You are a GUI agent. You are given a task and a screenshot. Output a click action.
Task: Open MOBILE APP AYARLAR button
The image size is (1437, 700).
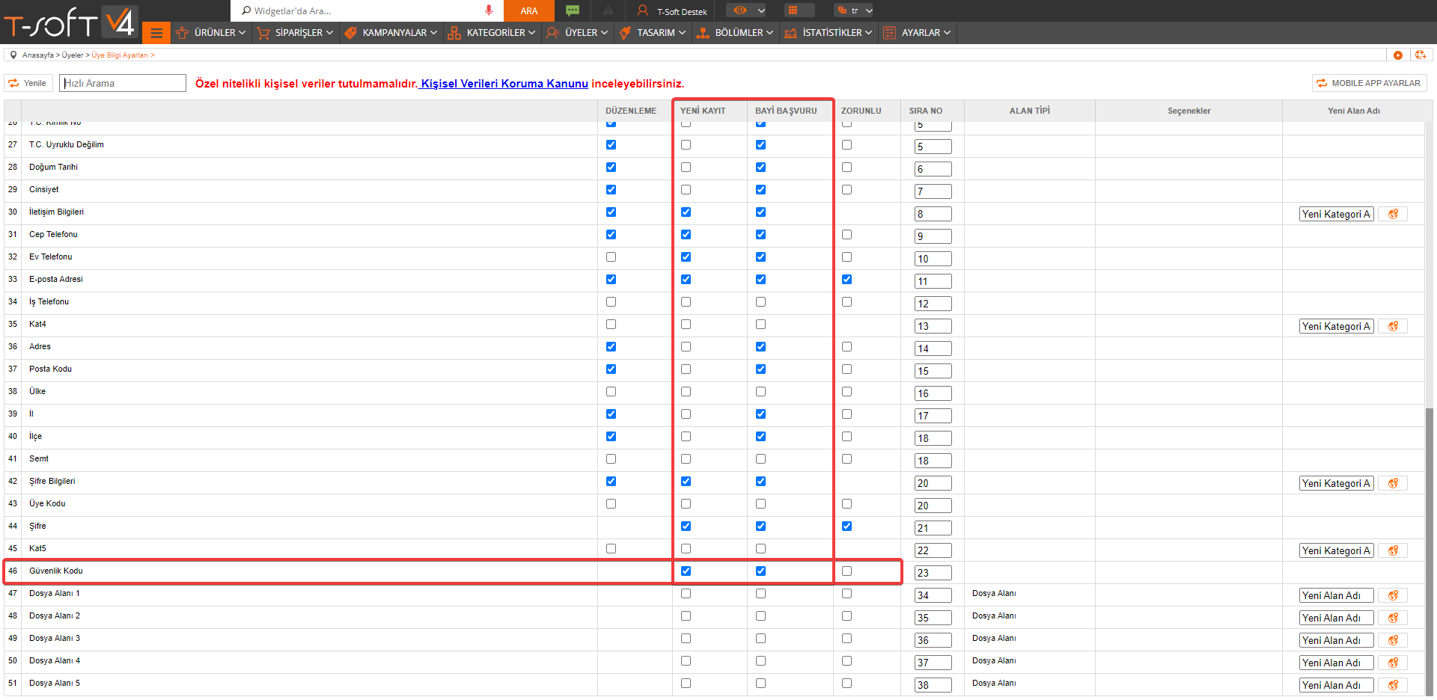click(1370, 83)
